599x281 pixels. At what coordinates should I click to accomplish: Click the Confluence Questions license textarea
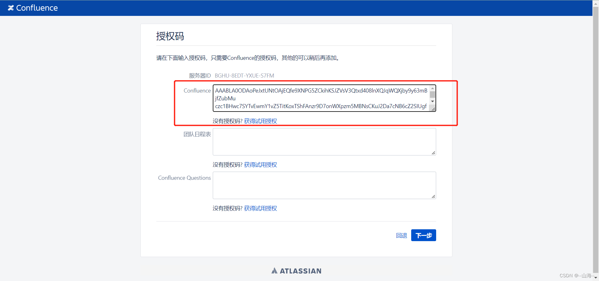pyautogui.click(x=324, y=185)
